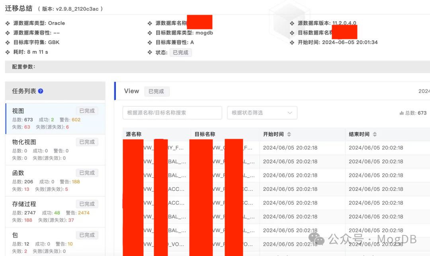Expand the 配置参数 section bar
The image size is (430, 256).
pyautogui.click(x=217, y=67)
